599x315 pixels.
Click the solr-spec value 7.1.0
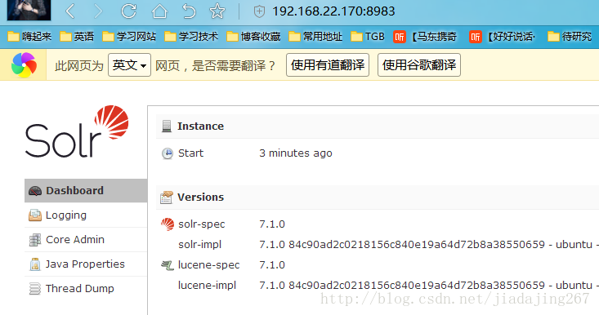tap(272, 224)
